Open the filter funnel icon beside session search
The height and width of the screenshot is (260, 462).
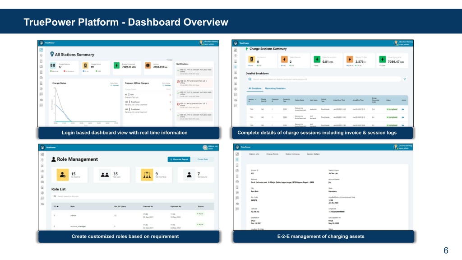pyautogui.click(x=405, y=79)
